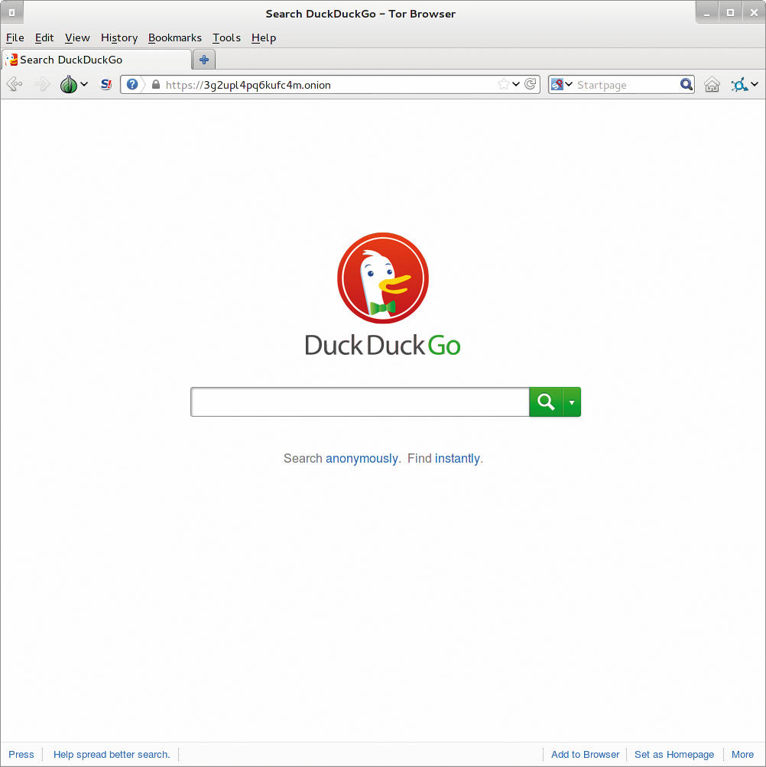Open the History menu
The height and width of the screenshot is (767, 766).
pyautogui.click(x=118, y=37)
